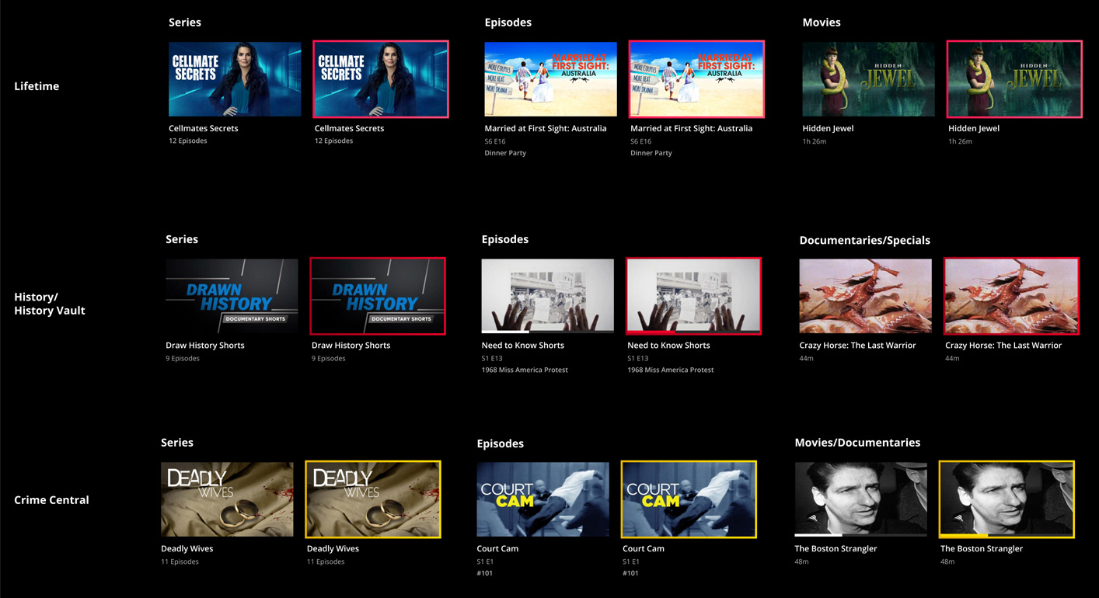
Task: Click the Movies heading in Lifetime row
Action: click(822, 23)
